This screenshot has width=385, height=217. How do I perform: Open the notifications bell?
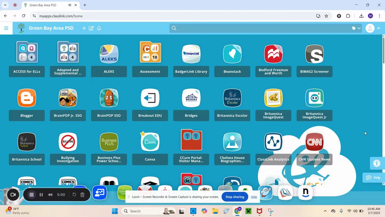pos(99,28)
